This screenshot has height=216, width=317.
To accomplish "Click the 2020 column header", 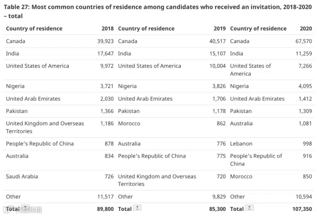I will [306, 29].
